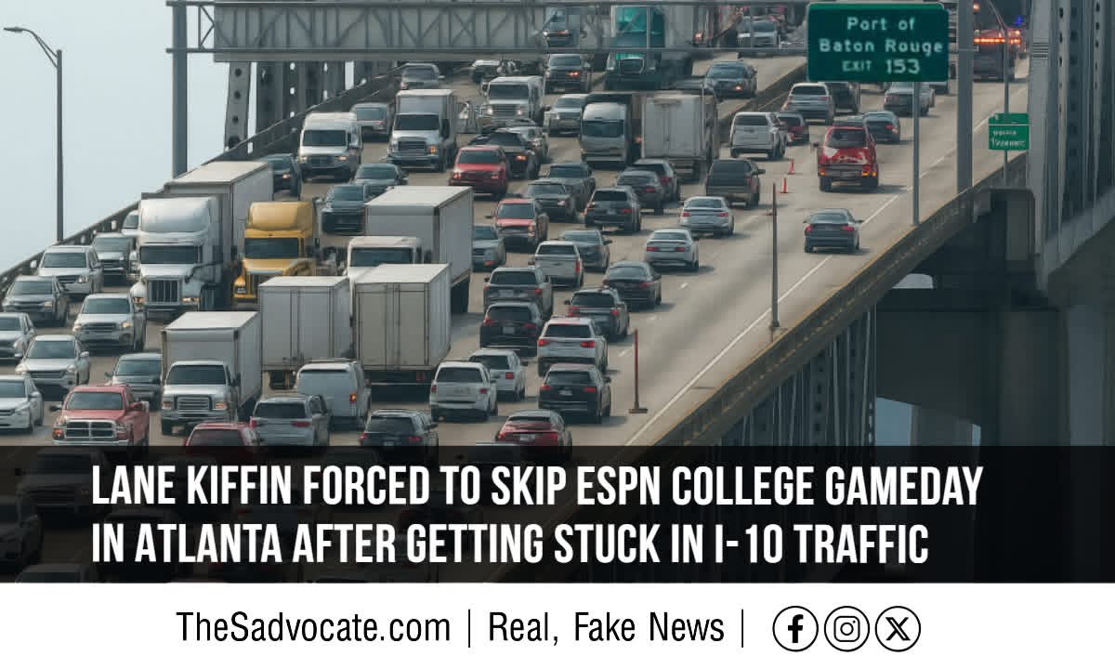Screen dimensions: 1115x669
Task: Click the X (Twitter) icon
Action: point(898,629)
